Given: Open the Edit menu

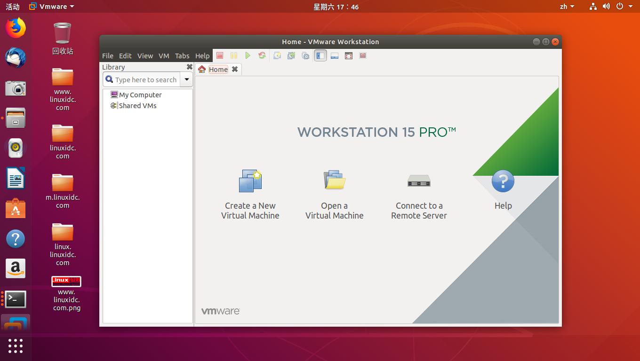Looking at the screenshot, I should pyautogui.click(x=125, y=55).
